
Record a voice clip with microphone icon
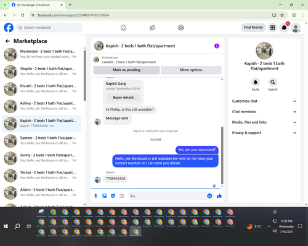pos(95,196)
